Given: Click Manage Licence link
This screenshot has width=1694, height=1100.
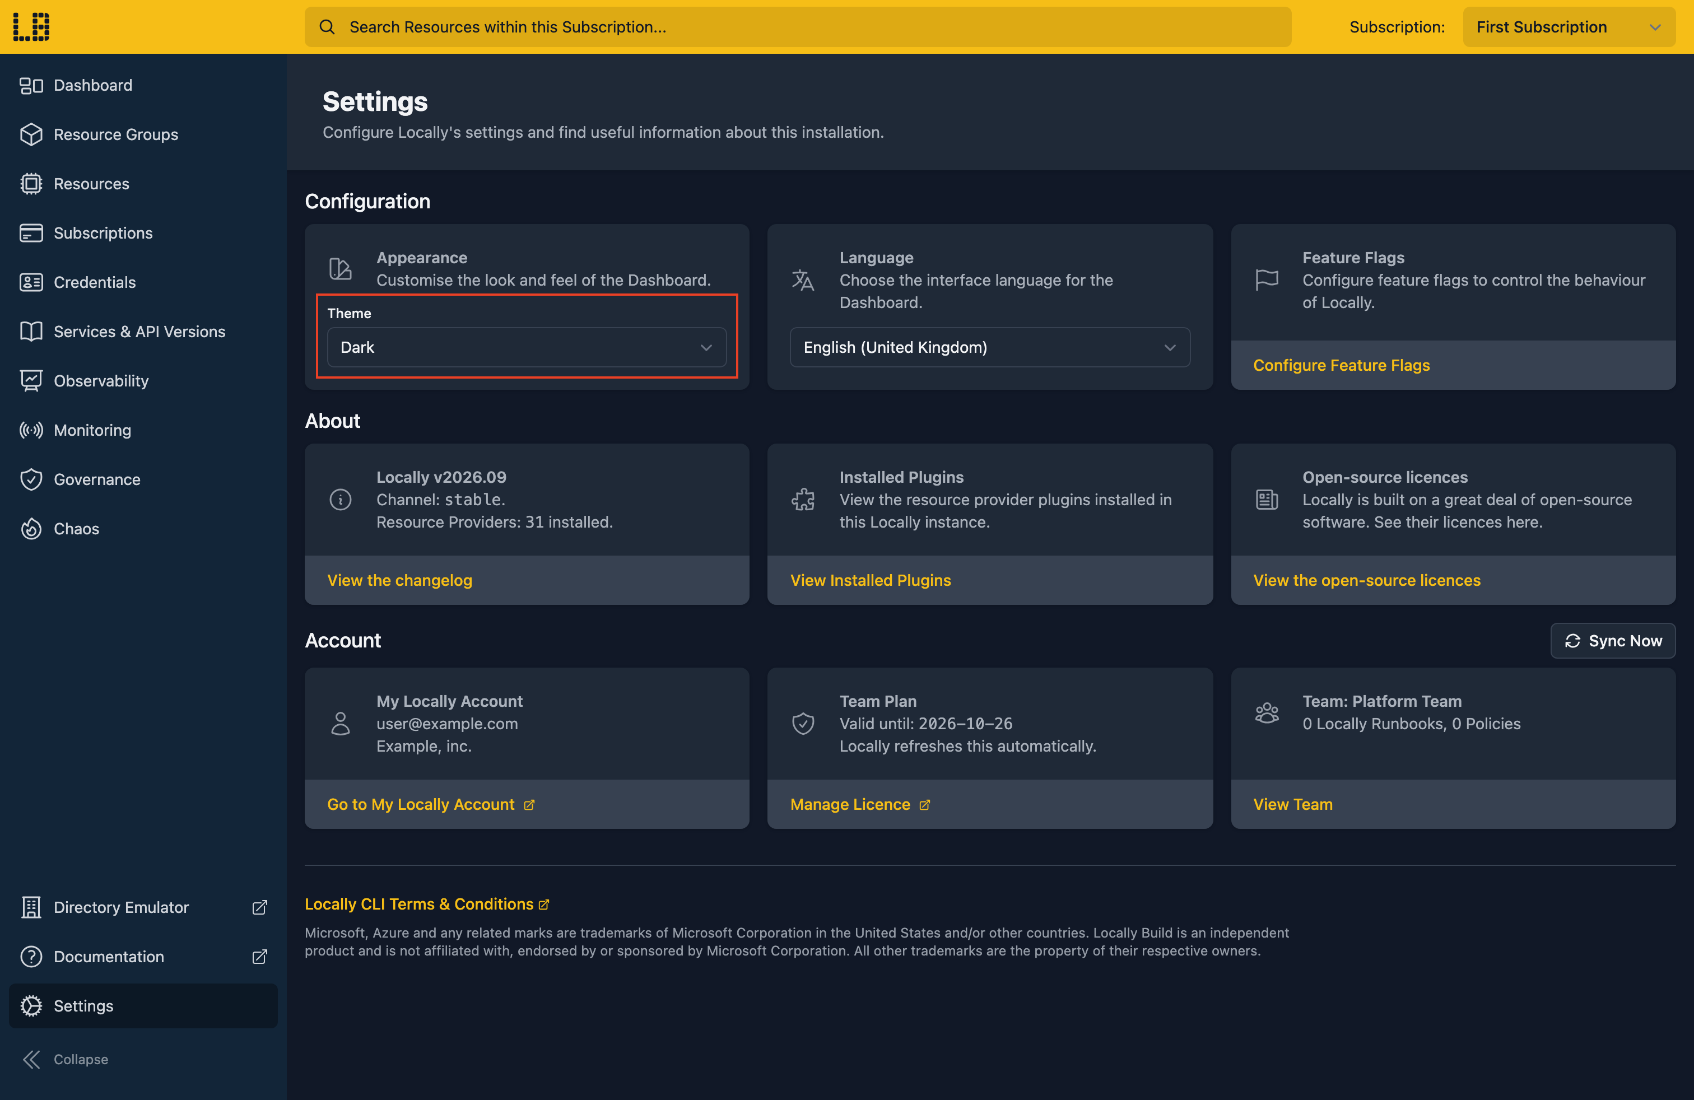Looking at the screenshot, I should coord(860,804).
